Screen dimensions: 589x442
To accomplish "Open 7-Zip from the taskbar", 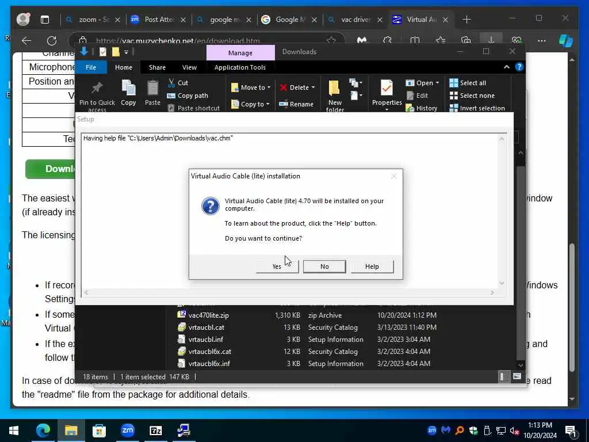I will 155,430.
